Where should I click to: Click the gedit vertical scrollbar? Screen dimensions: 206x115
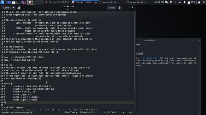click(x=135, y=50)
